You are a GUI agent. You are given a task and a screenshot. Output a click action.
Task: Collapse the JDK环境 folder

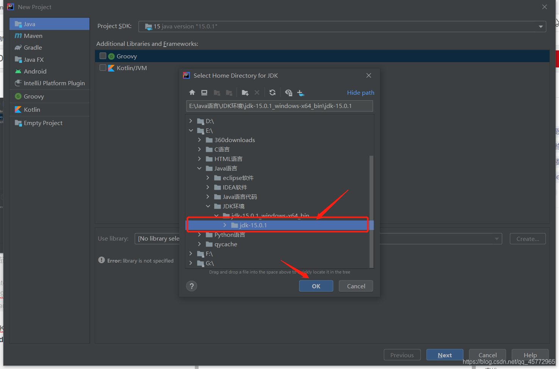[x=208, y=206]
